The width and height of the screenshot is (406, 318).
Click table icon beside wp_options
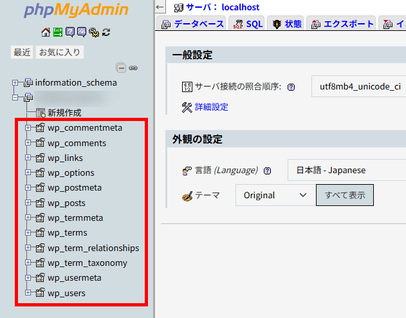(40, 173)
